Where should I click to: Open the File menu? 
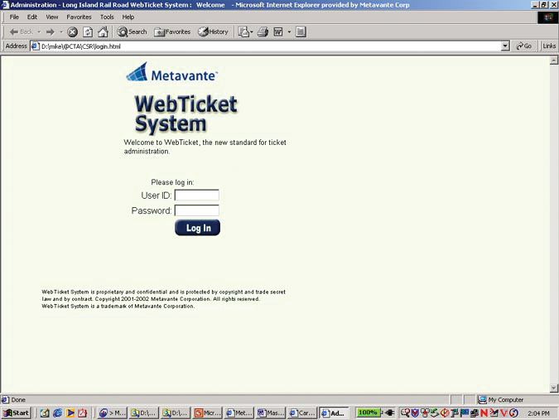point(14,17)
